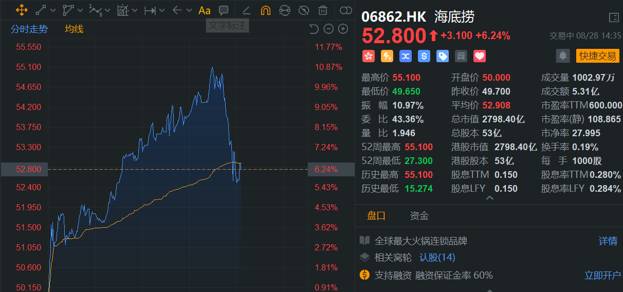The height and width of the screenshot is (292, 623).
Task: Open the polygon shape tool dropdown arrow
Action: tap(80, 10)
